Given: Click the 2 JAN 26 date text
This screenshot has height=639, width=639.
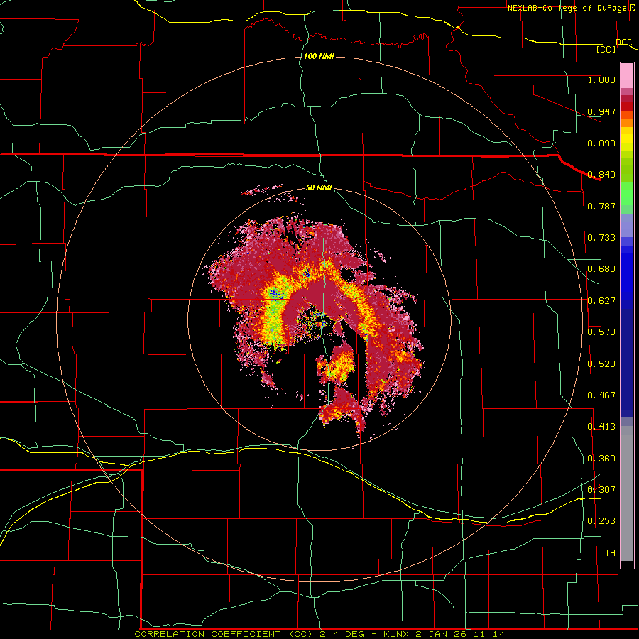Looking at the screenshot, I should point(442,634).
